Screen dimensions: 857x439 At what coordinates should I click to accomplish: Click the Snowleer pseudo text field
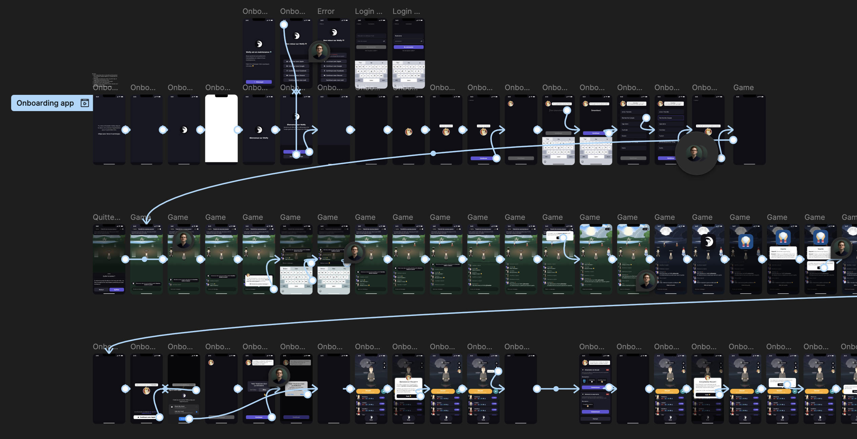(x=596, y=110)
